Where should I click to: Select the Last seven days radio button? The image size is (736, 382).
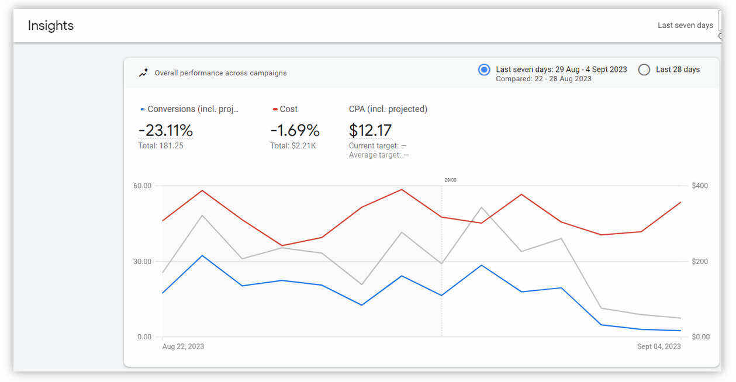click(x=484, y=70)
